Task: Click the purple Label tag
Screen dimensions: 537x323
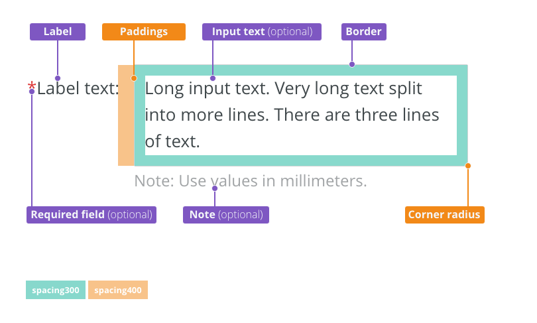Action: click(x=58, y=32)
